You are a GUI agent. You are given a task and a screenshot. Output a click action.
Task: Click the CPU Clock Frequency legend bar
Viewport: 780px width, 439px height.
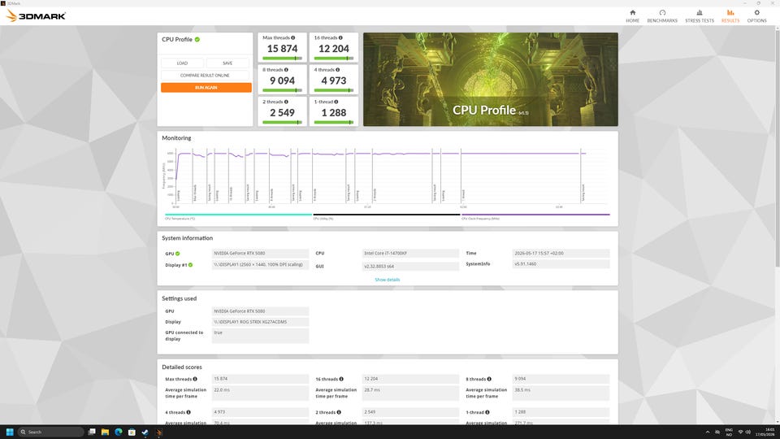pyautogui.click(x=535, y=215)
